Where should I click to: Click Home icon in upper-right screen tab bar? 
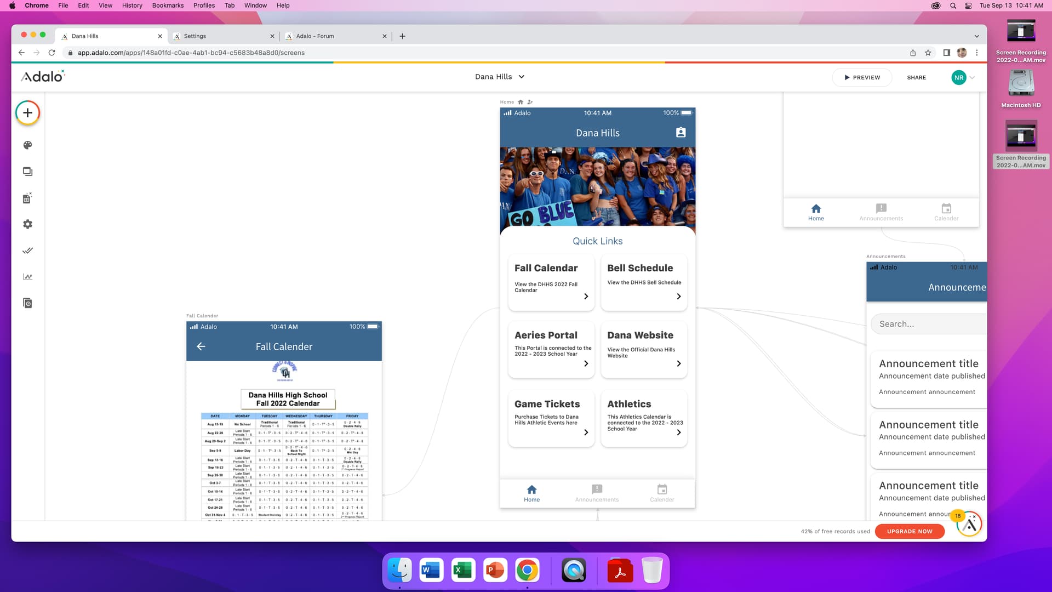point(816,208)
